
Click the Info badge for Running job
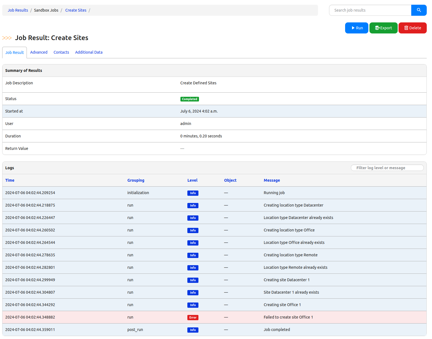193,193
